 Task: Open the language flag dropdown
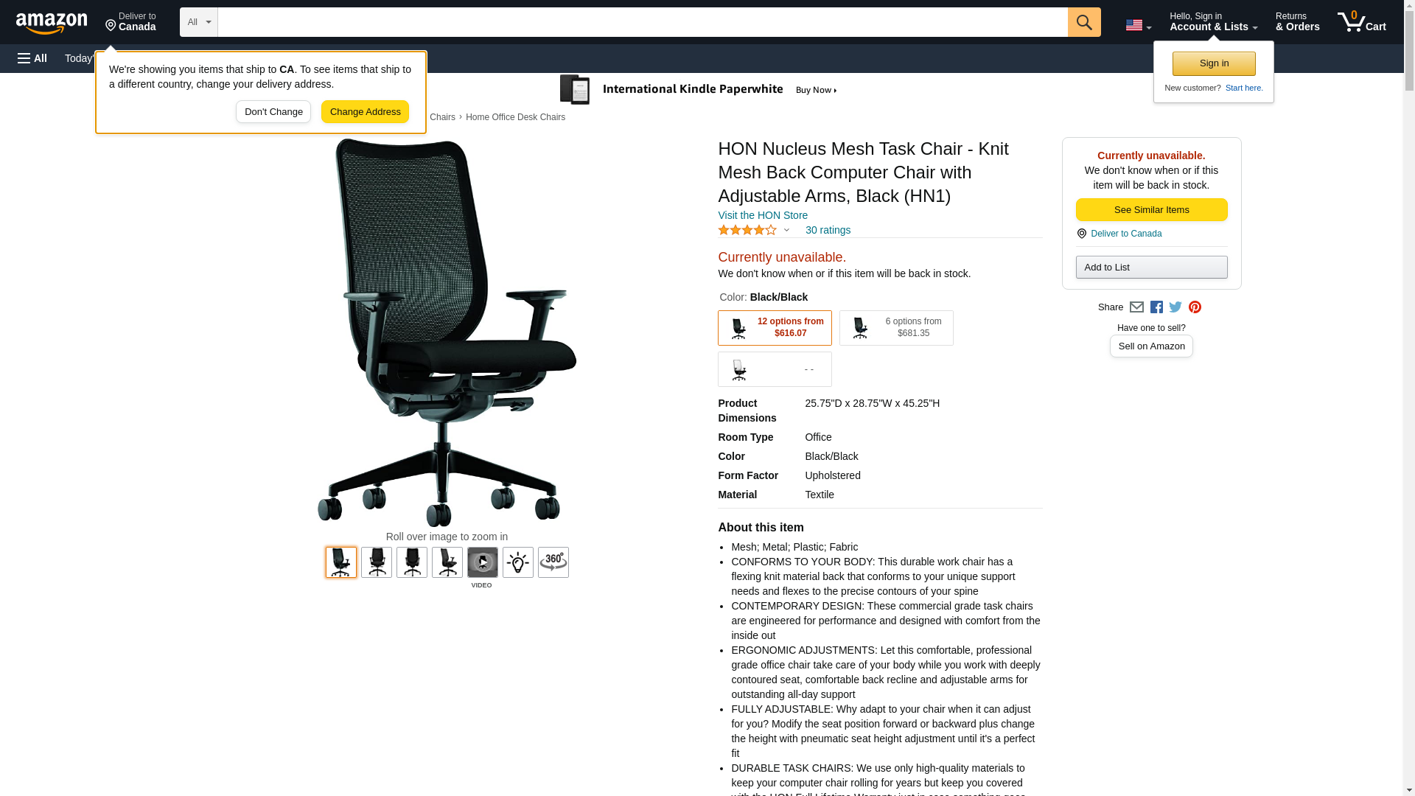pos(1138,25)
